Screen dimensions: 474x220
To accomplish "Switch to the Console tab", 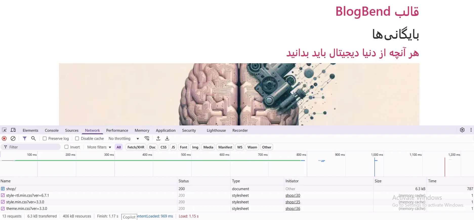I will (52, 130).
